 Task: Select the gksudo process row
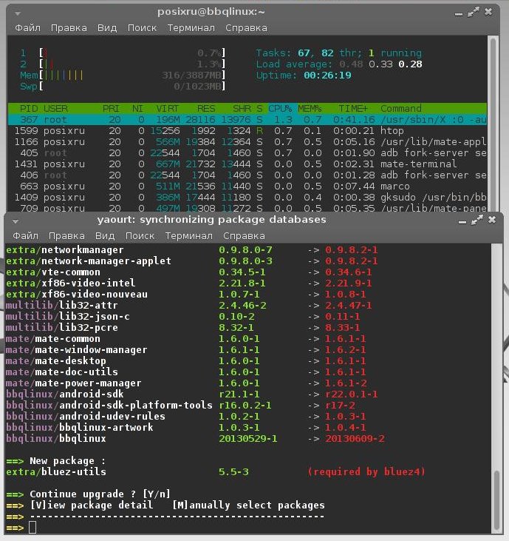coord(247,198)
